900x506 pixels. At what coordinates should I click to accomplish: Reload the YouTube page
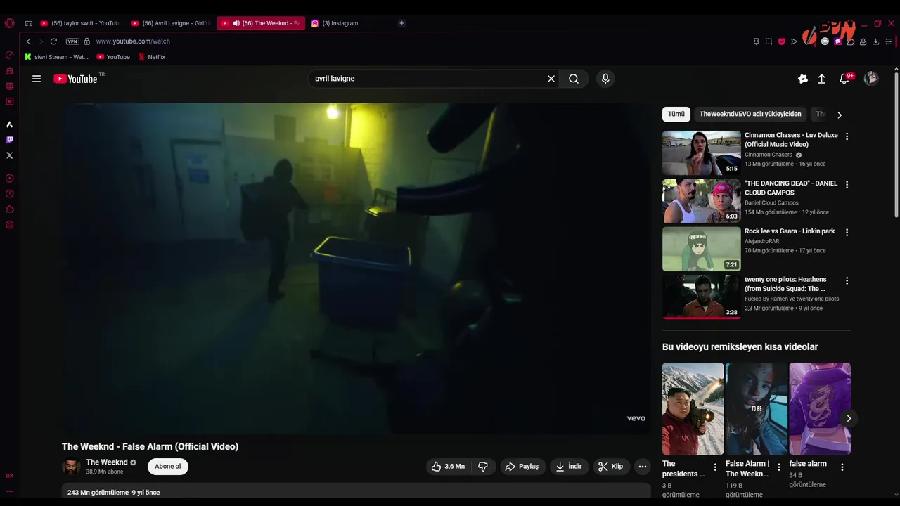[x=53, y=41]
